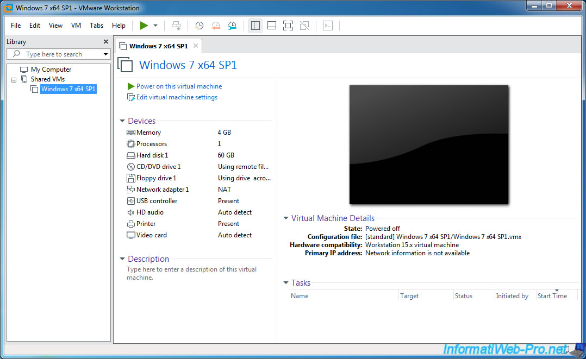
Task: Revert to snapshot toolbar icon
Action: 216,26
